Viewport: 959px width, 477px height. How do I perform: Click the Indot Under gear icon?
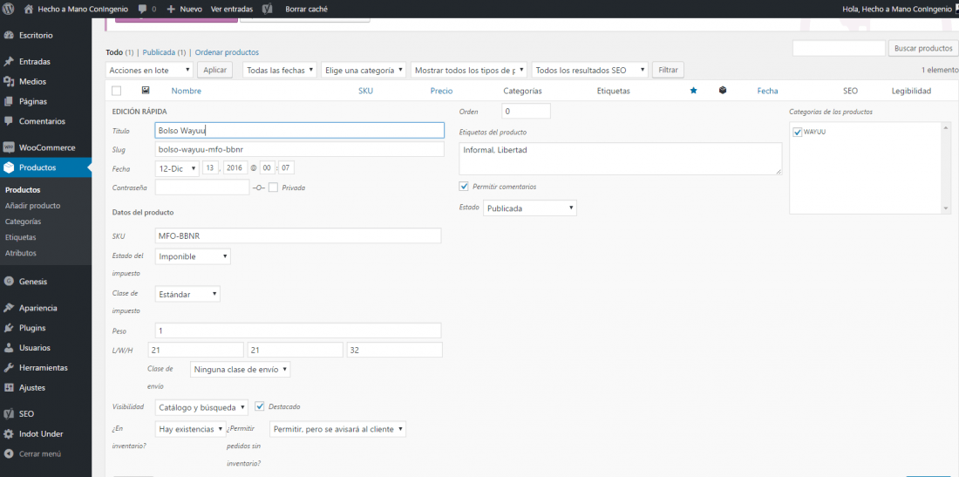9,433
